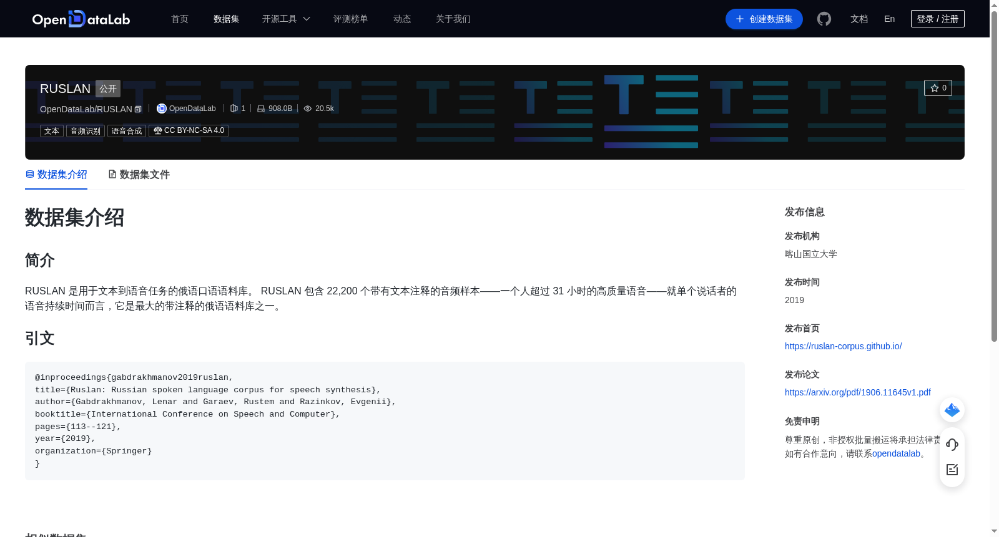Click the 文本 tag
999x537 pixels.
(52, 131)
